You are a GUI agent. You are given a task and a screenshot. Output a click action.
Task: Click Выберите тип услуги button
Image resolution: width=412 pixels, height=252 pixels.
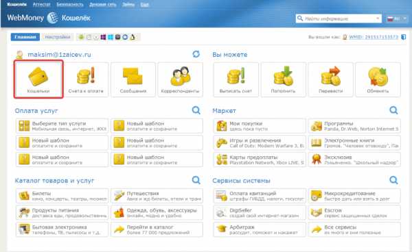pyautogui.click(x=62, y=126)
